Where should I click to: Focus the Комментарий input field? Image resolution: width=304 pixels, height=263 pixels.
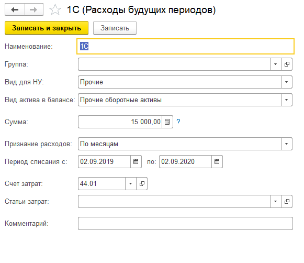(185, 223)
